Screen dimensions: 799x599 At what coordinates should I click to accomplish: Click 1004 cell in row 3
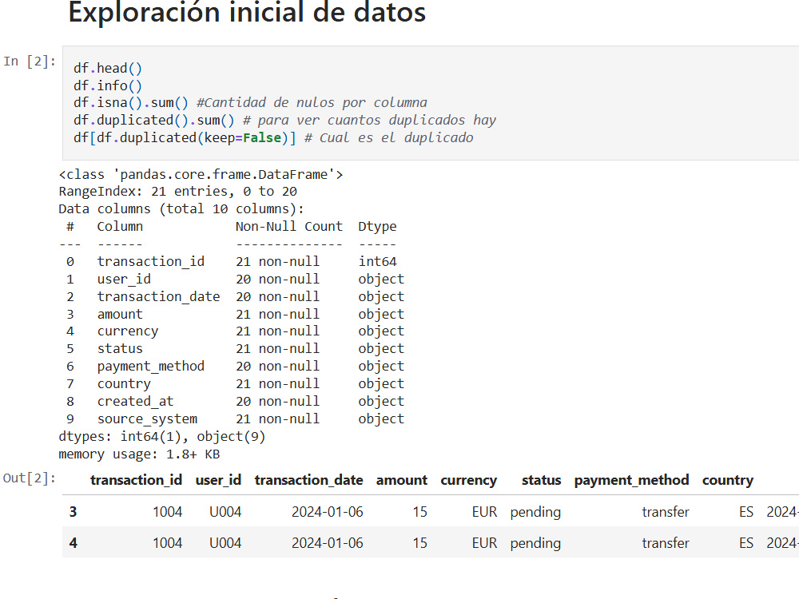pyautogui.click(x=167, y=511)
